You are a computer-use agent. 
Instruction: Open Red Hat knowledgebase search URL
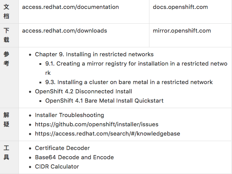point(107,134)
